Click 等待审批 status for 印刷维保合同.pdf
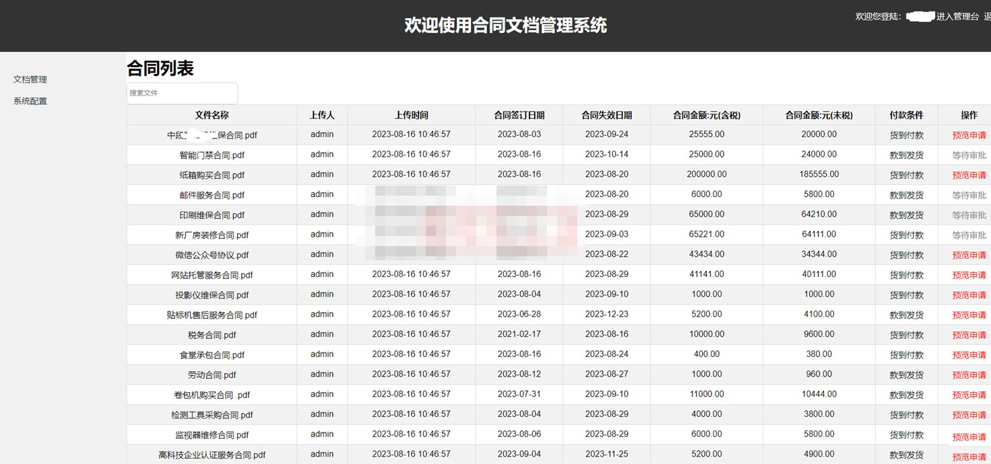The image size is (991, 464). (969, 215)
